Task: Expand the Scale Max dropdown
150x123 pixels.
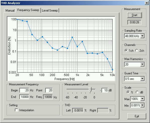Action: point(142,99)
